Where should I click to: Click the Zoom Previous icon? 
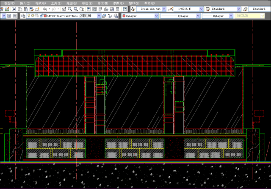coord(82,9)
